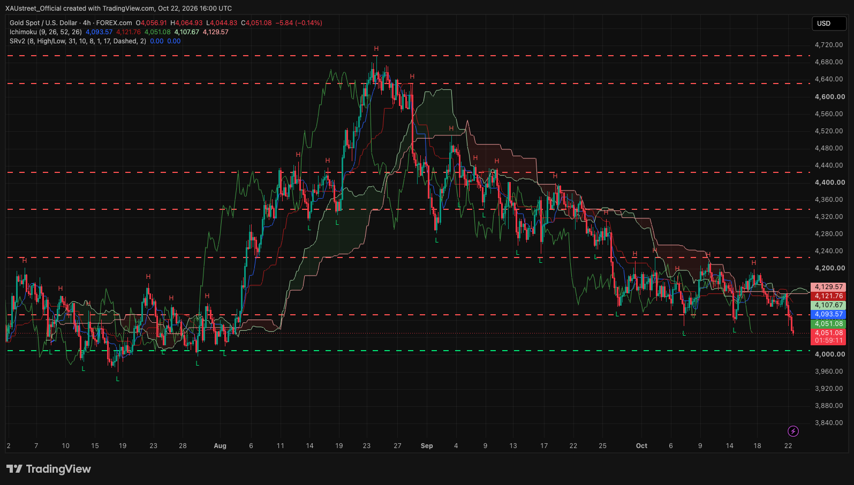The width and height of the screenshot is (854, 485).
Task: Click the SRv2 indicator legend name
Action: click(x=78, y=41)
